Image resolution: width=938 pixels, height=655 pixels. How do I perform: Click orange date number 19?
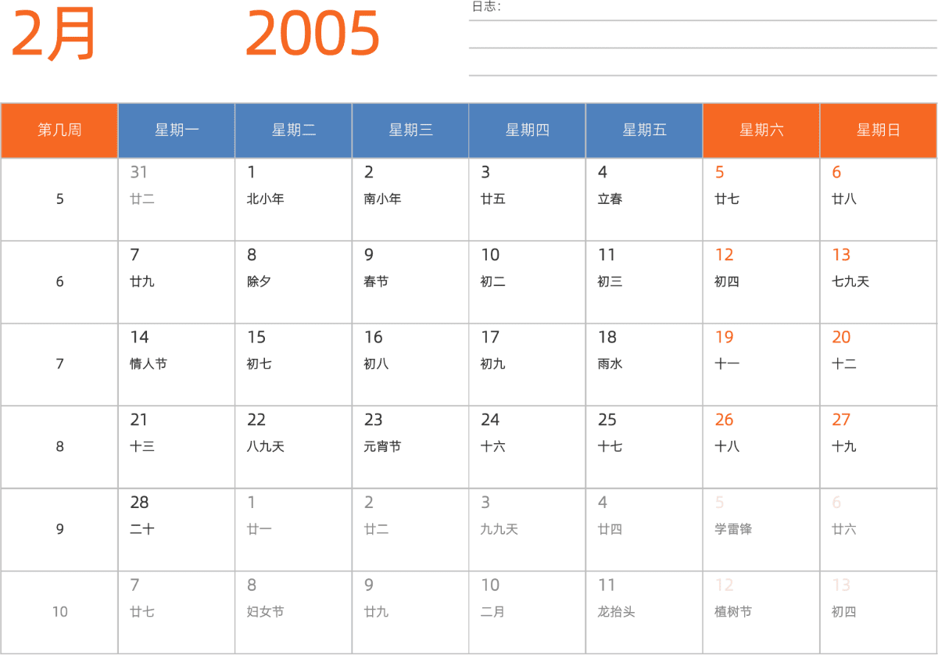point(725,338)
